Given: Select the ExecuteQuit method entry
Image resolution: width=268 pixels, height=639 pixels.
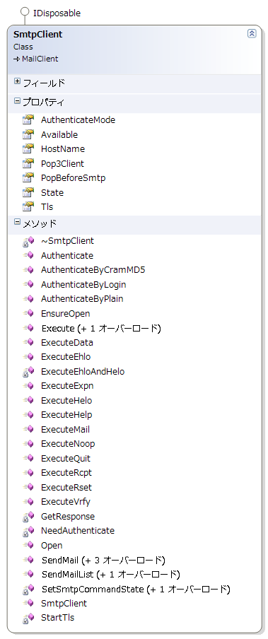Looking at the screenshot, I should 66,459.
